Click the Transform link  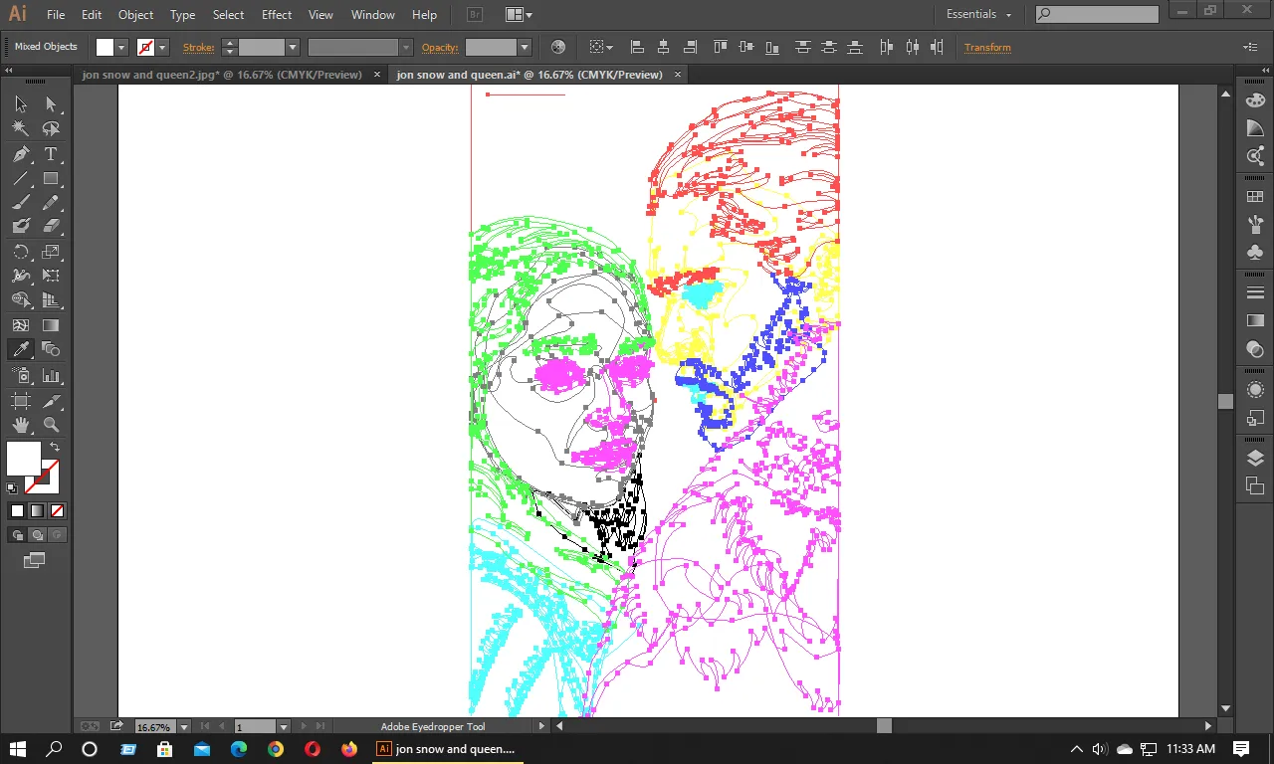point(987,47)
